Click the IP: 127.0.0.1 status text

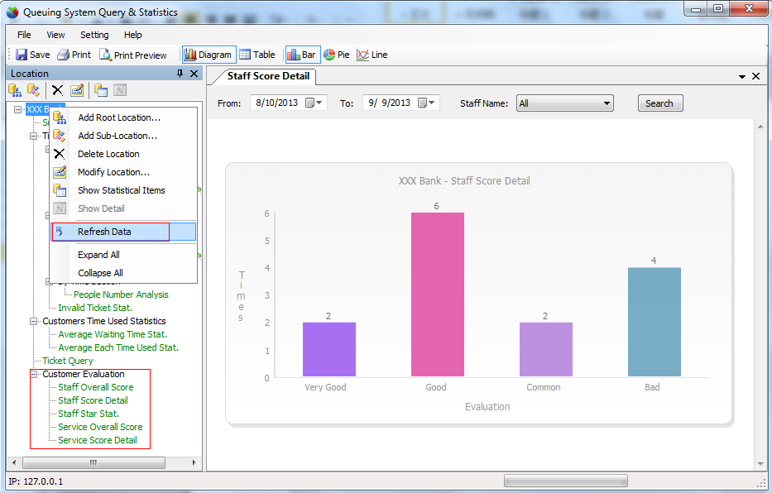click(36, 481)
